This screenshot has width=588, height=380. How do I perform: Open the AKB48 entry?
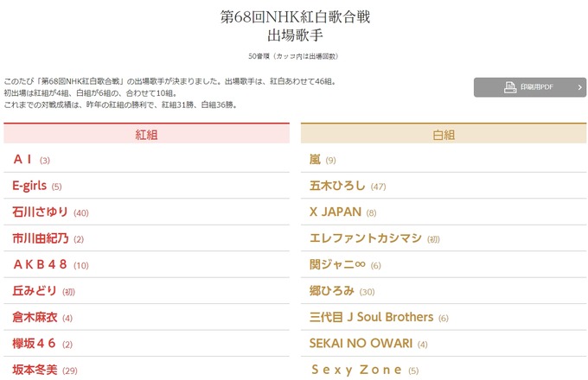(x=40, y=264)
